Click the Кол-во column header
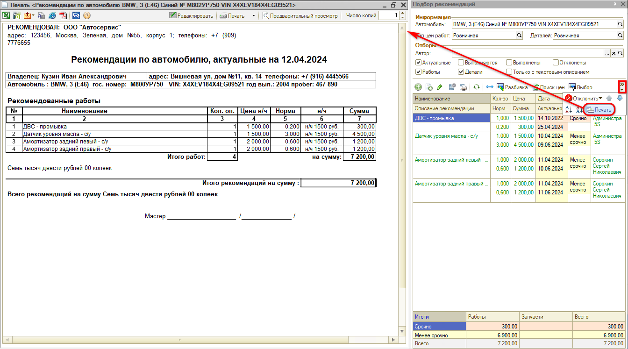Image resolution: width=628 pixels, height=349 pixels. point(500,99)
